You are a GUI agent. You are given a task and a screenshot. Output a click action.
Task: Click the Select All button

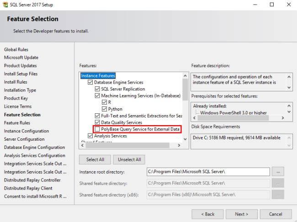[95, 160]
